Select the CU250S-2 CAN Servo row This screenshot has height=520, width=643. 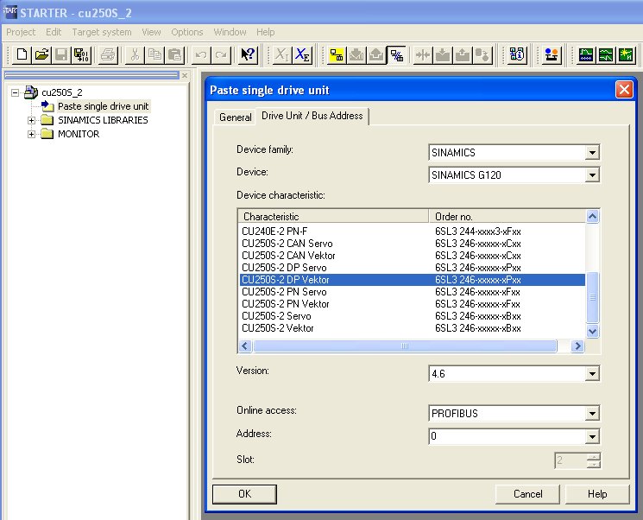coord(412,244)
